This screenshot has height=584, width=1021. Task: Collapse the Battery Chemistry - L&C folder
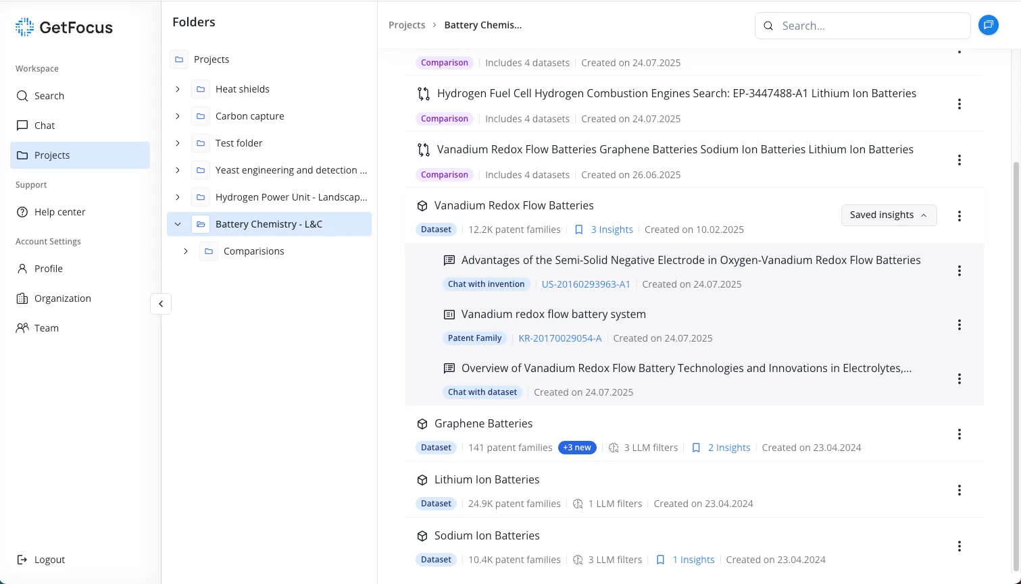pos(178,224)
